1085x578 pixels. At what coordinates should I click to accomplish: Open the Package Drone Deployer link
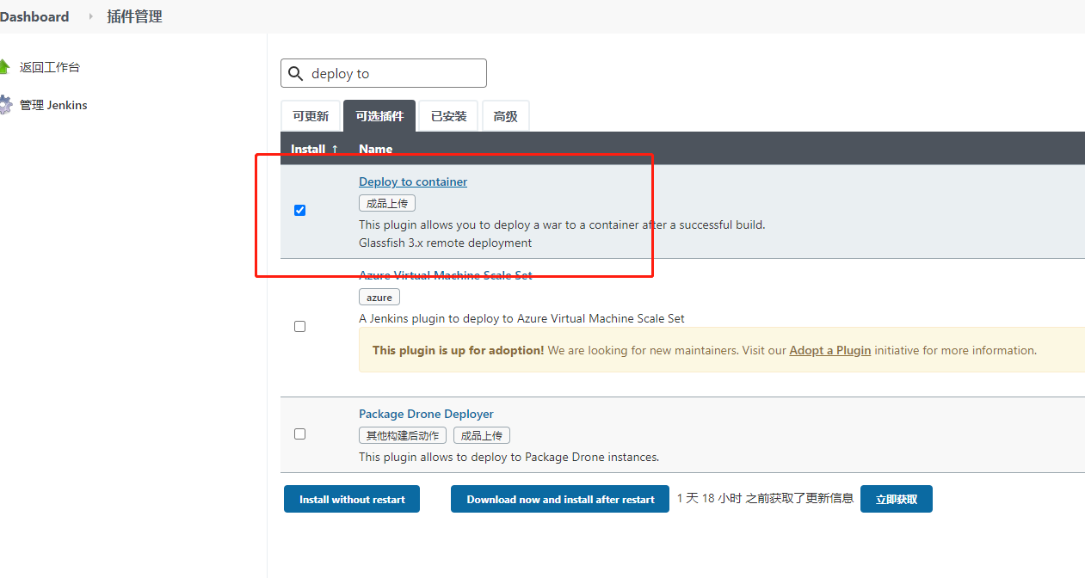[426, 414]
